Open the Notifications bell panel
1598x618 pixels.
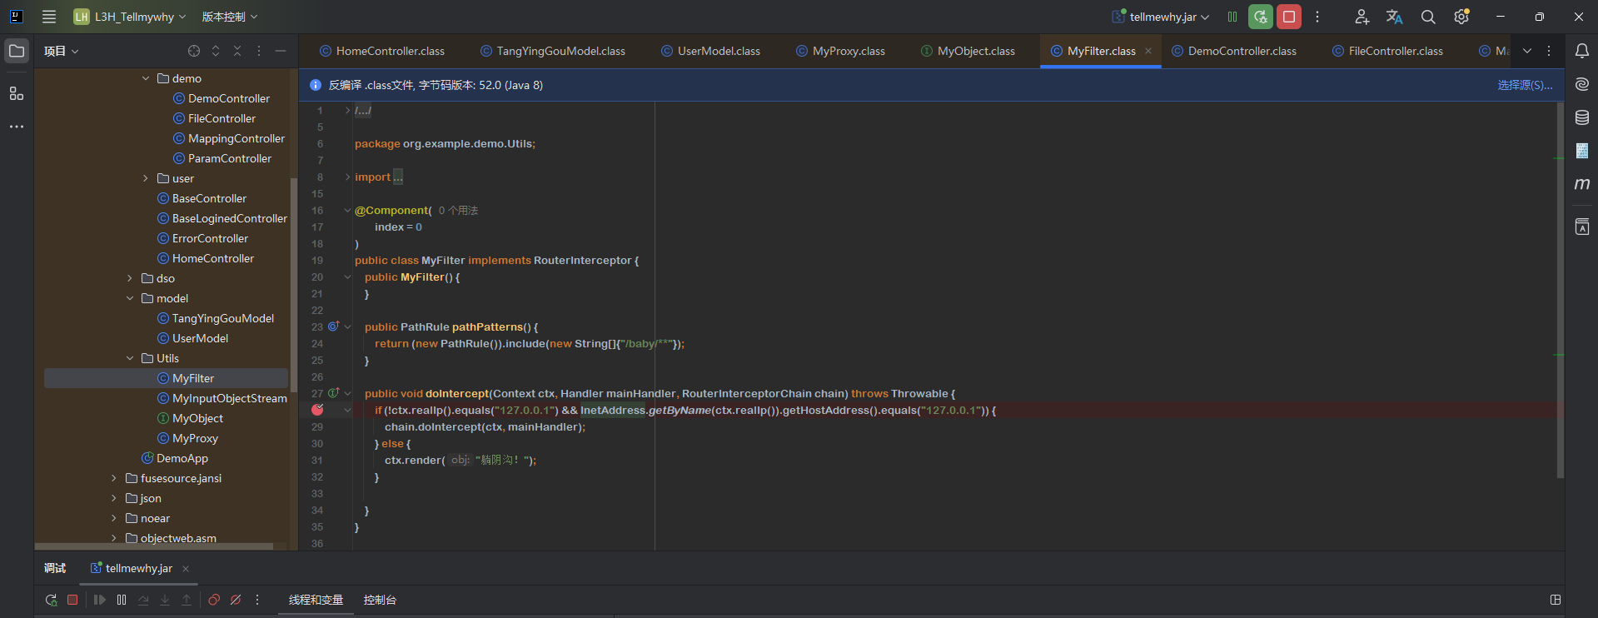pos(1581,51)
